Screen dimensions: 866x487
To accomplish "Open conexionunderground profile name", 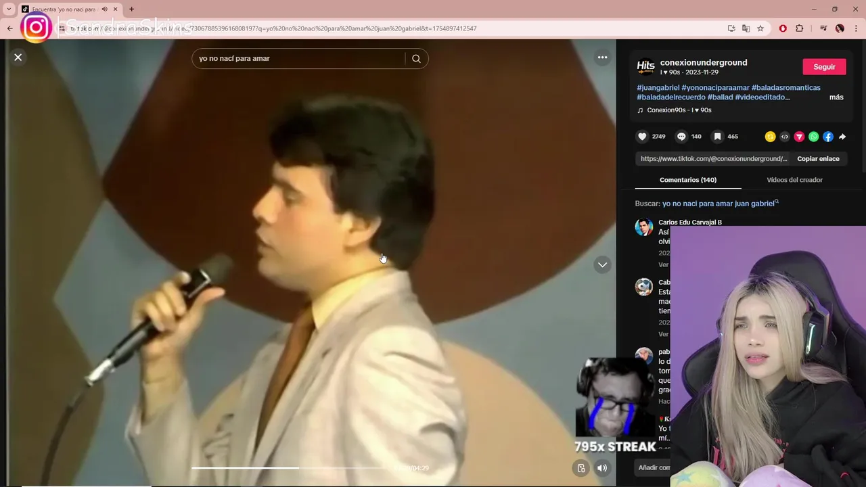I will (x=704, y=63).
